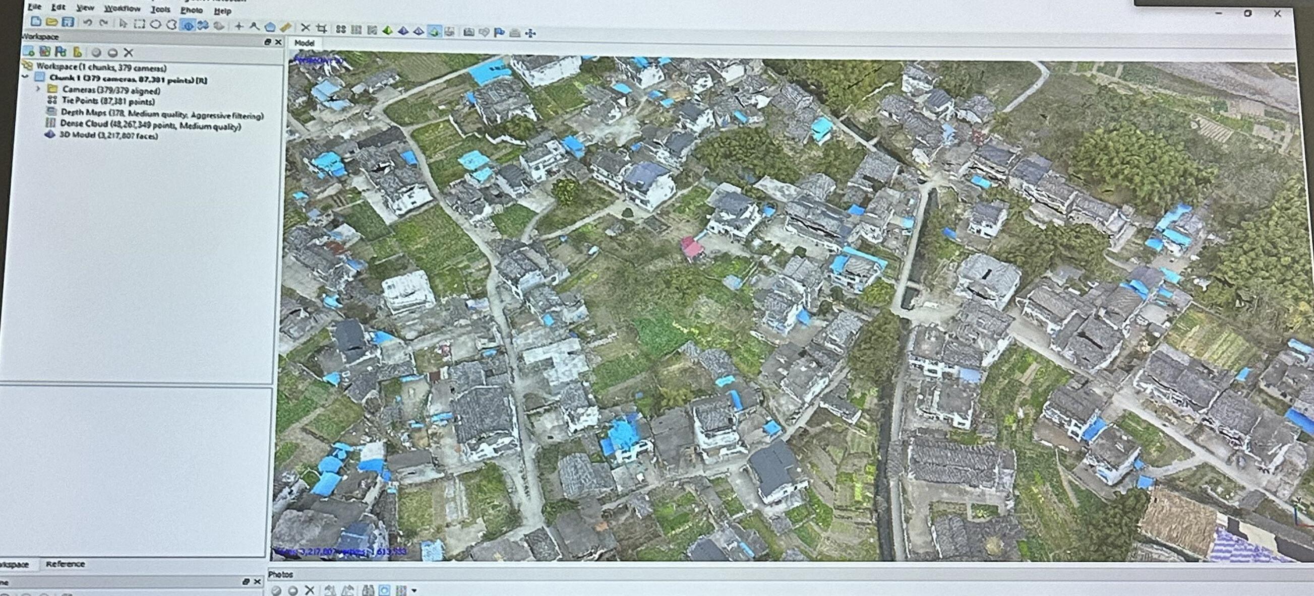The height and width of the screenshot is (596, 1314).
Task: Toggle the textured model view mode
Action: click(434, 32)
